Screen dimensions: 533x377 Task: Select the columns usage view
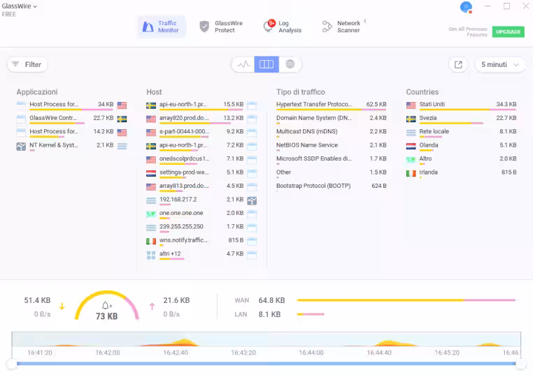click(266, 64)
